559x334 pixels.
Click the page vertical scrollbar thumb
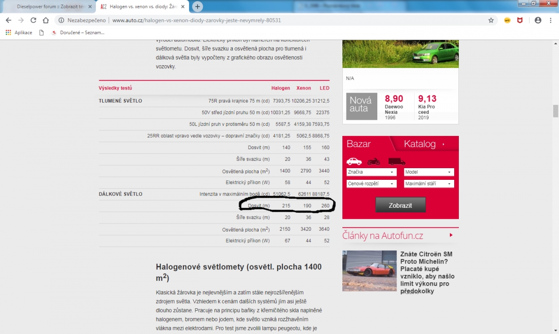coord(555,111)
